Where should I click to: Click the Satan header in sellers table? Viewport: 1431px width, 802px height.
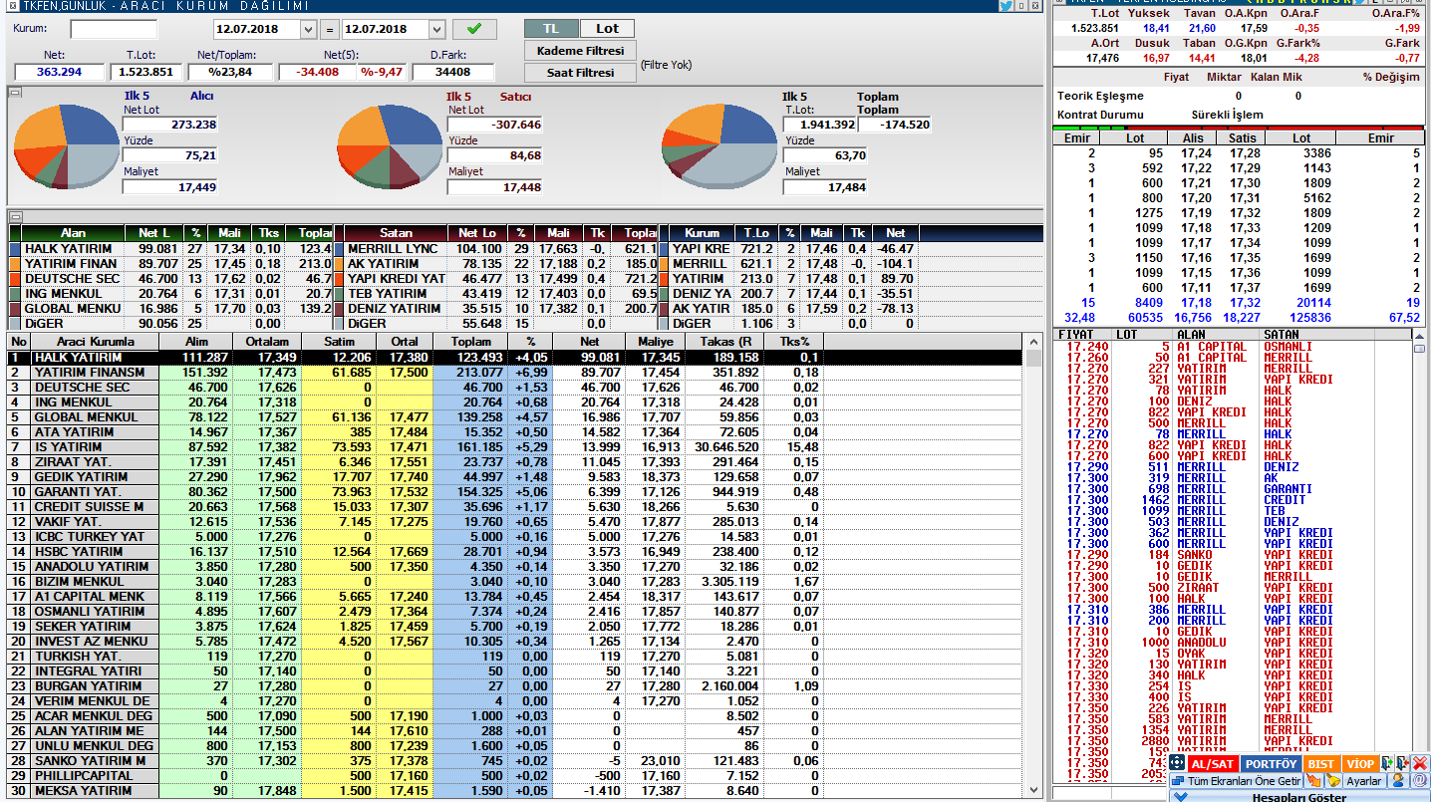[396, 233]
